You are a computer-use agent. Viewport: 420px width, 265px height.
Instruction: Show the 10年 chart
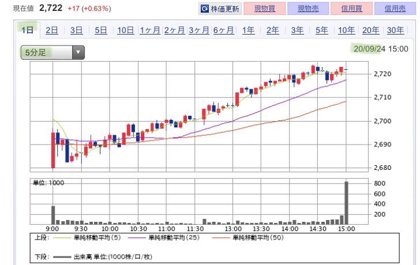346,30
